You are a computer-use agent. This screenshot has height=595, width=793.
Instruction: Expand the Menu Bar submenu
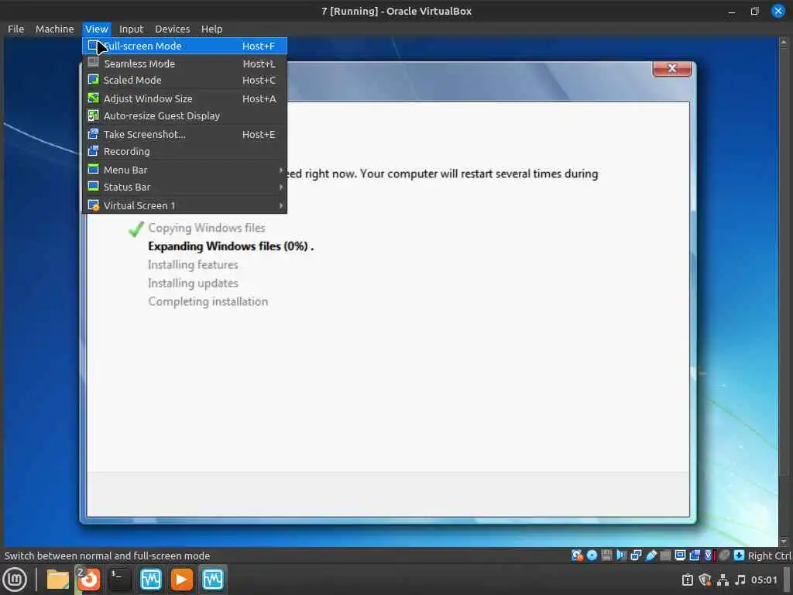[x=184, y=170]
